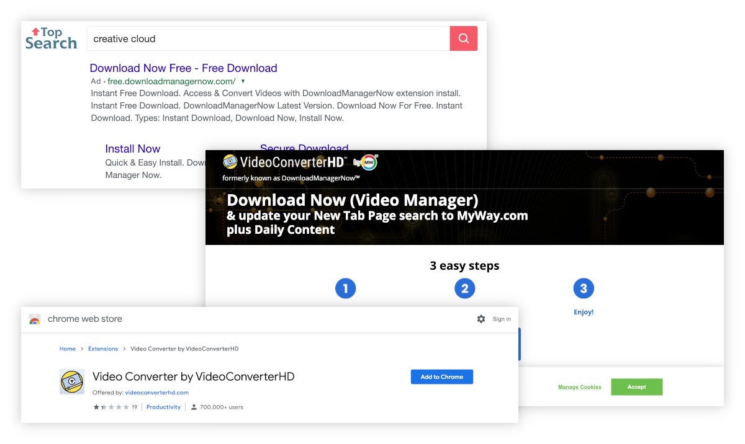Click the MyWay MW logo icon
Viewport: 745px width, 444px height.
(x=369, y=161)
